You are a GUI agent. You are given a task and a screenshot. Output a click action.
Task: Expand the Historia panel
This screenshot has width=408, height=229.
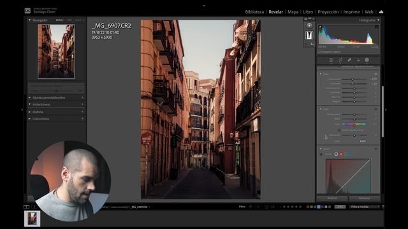29,112
